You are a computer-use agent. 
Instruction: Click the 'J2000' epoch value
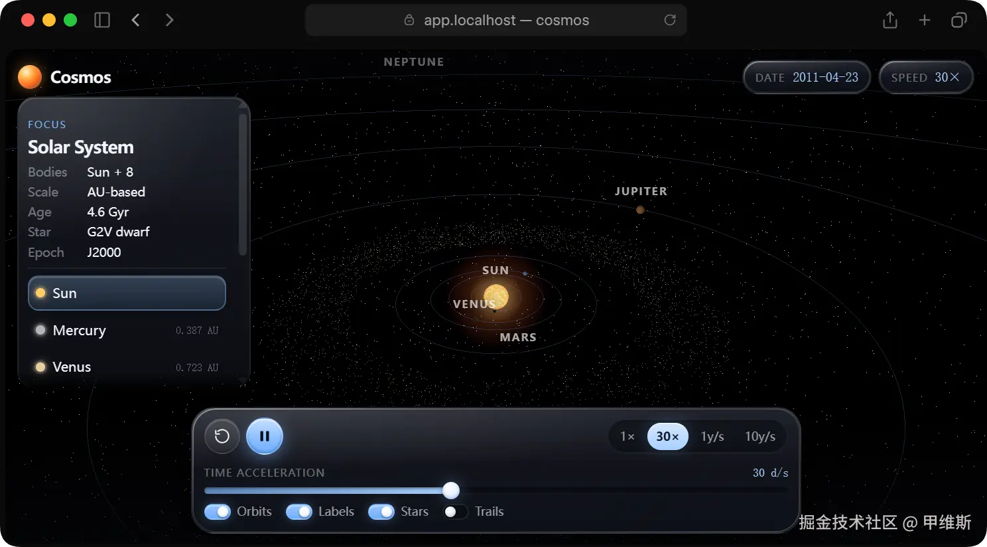[104, 252]
